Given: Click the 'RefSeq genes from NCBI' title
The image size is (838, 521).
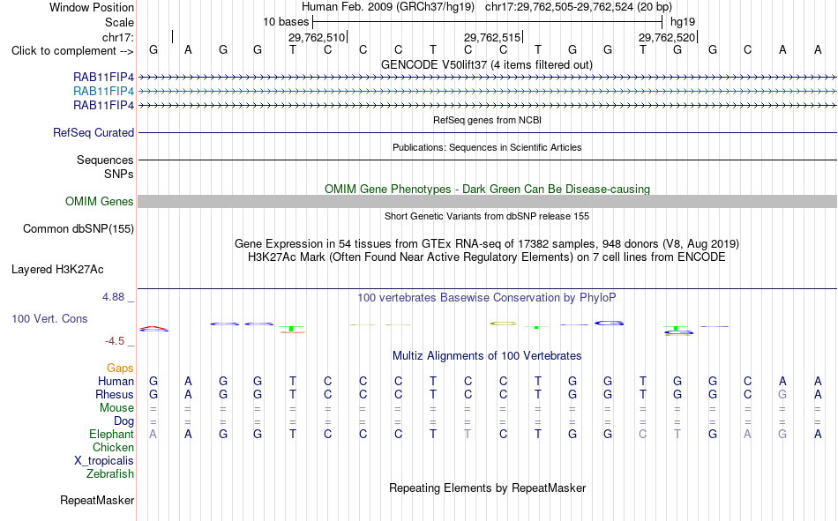Looking at the screenshot, I should [488, 120].
